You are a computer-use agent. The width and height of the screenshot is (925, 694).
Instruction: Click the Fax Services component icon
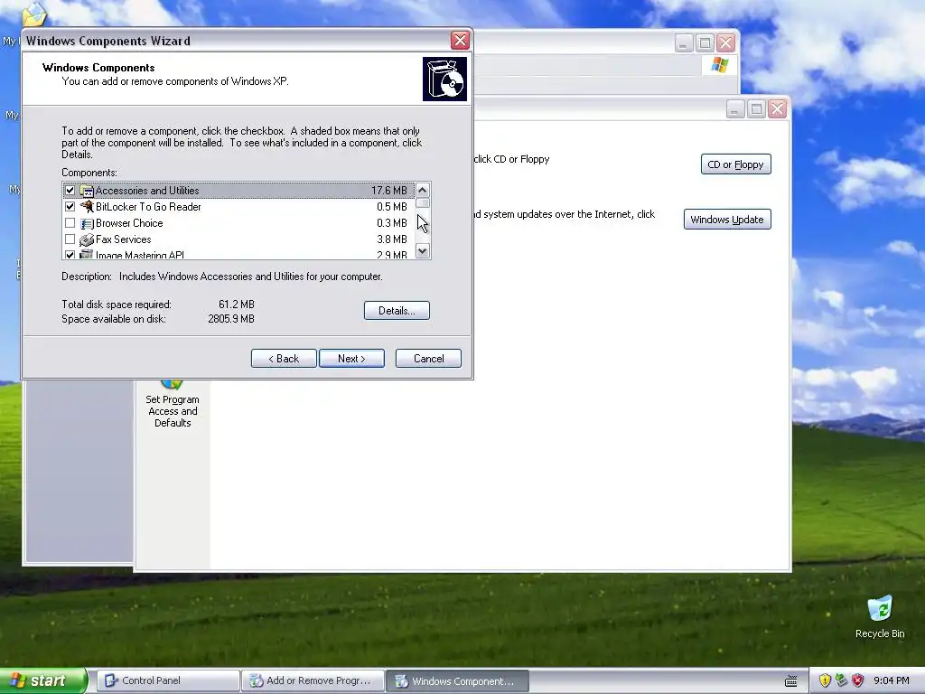coord(87,239)
